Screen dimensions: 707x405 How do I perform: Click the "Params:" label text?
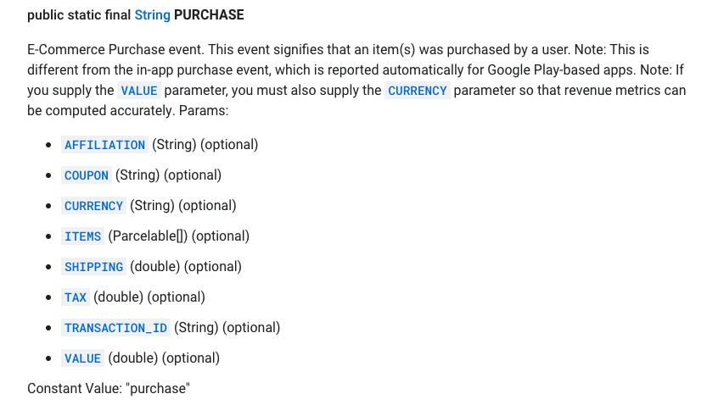[x=204, y=111]
